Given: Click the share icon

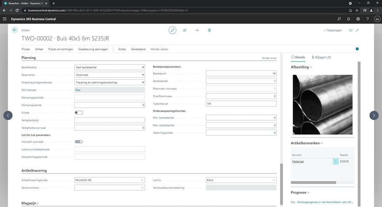Looking at the screenshot, I should pos(185,30).
